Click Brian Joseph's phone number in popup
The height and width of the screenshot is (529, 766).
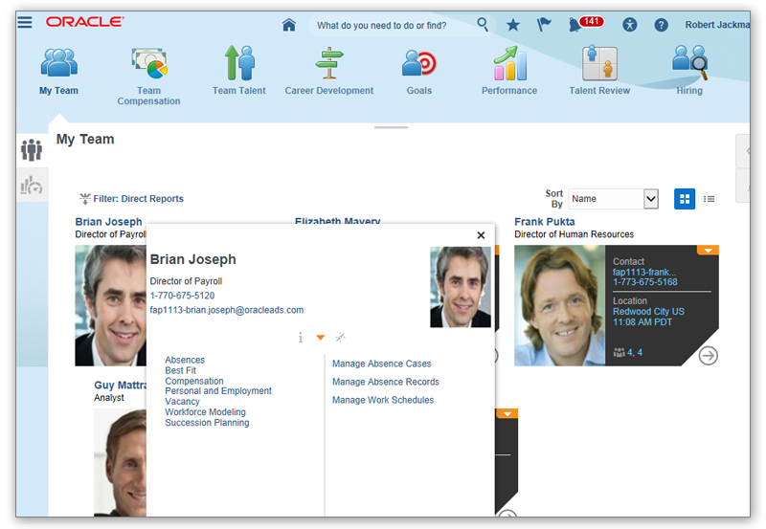182,296
